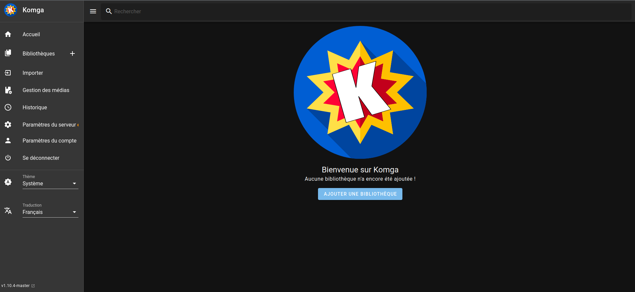635x292 pixels.
Task: Click the Bienvenue sur Komga heading
Action: tap(360, 170)
